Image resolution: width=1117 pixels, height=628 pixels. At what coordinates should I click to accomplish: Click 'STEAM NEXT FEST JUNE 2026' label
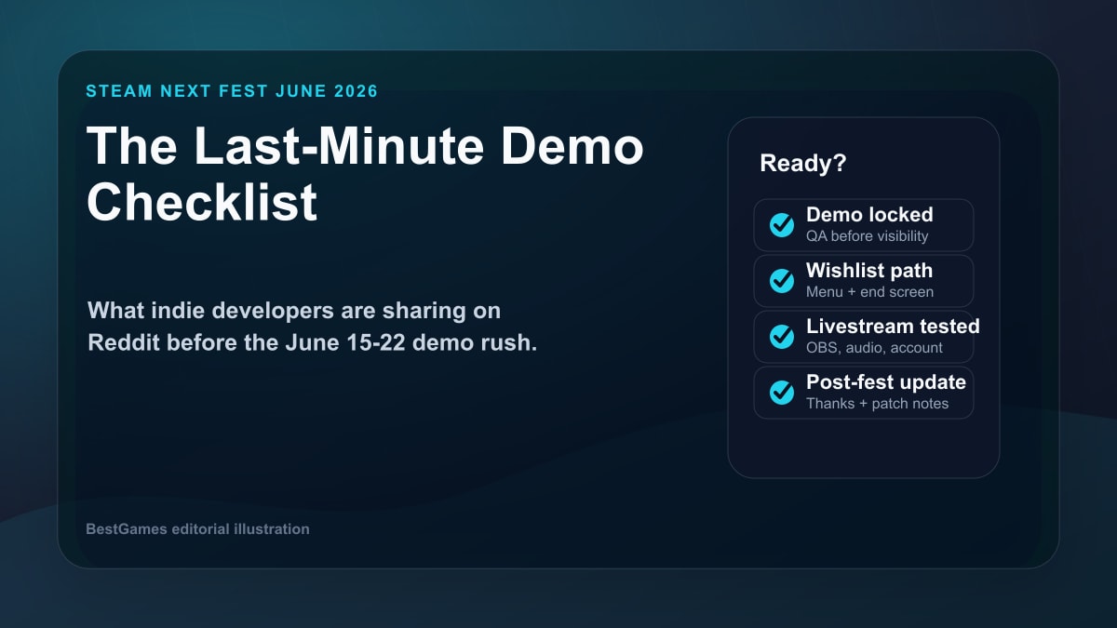click(x=232, y=91)
